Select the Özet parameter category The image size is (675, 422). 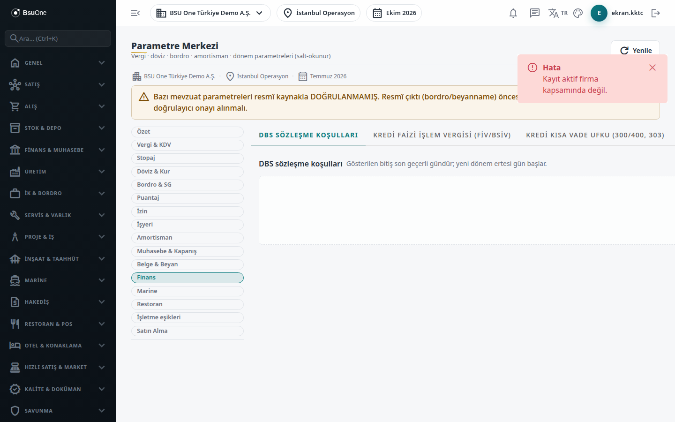pos(187,132)
